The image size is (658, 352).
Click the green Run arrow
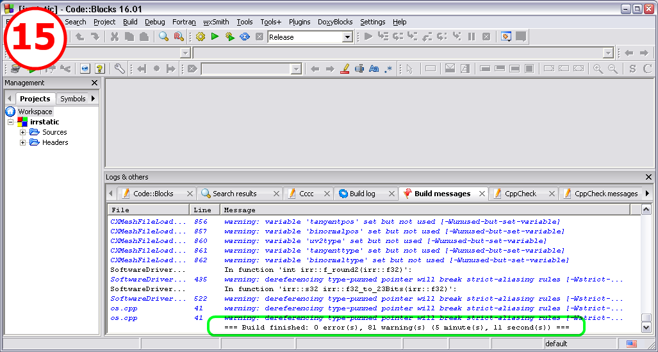click(x=215, y=37)
